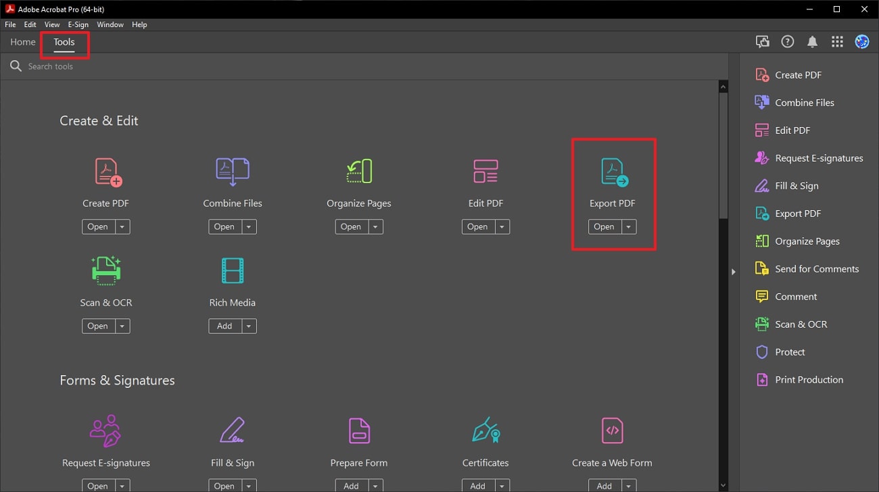Open the Edit menu

(30, 24)
